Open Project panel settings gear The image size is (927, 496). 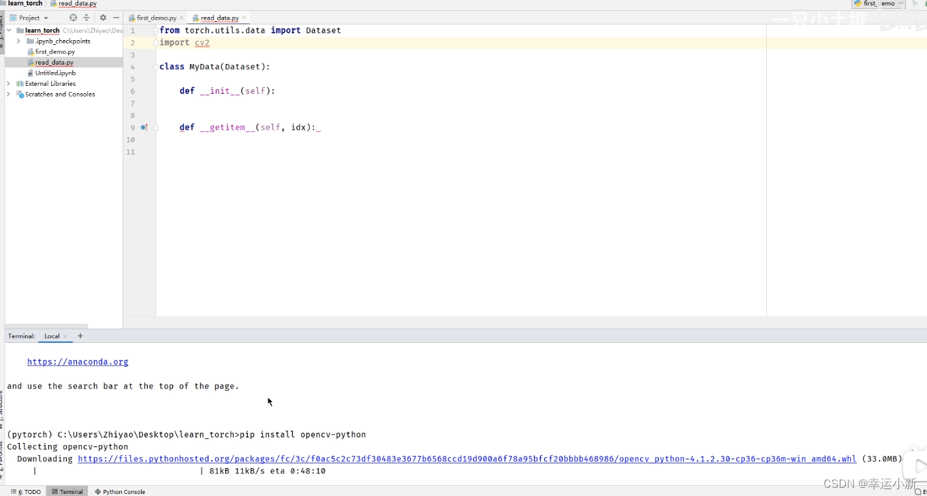click(x=103, y=18)
